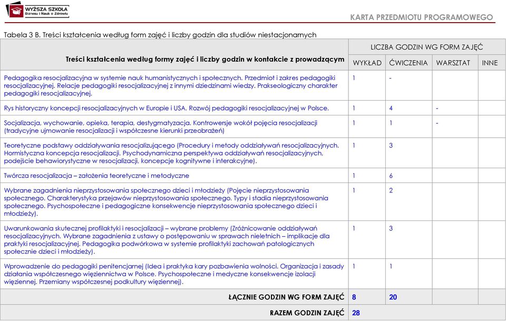This screenshot has height=321, width=506.
Task: Click the WARSZTAT column header
Action: 453,63
